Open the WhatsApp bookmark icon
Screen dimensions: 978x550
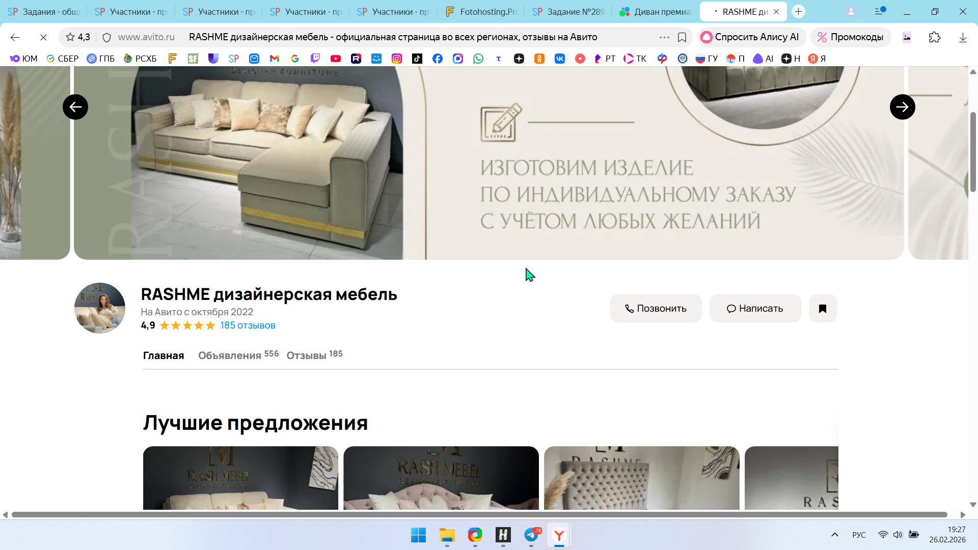478,59
